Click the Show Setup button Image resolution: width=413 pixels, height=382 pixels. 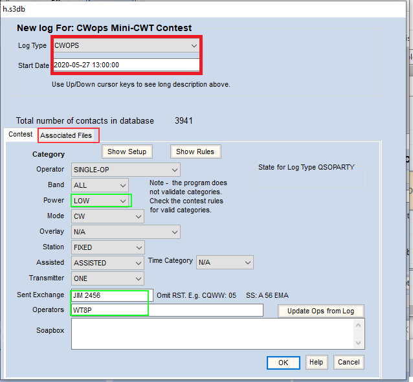(x=127, y=152)
